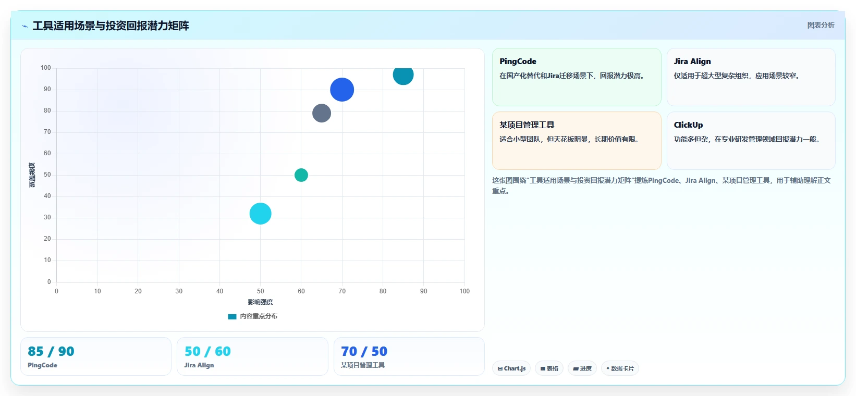
Task: Click the 内容重点分布 legend label
Action: coord(259,316)
